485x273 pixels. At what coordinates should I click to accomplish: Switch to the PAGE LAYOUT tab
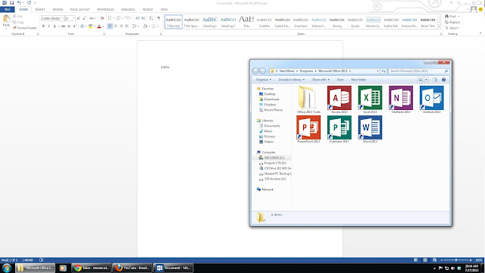point(80,9)
